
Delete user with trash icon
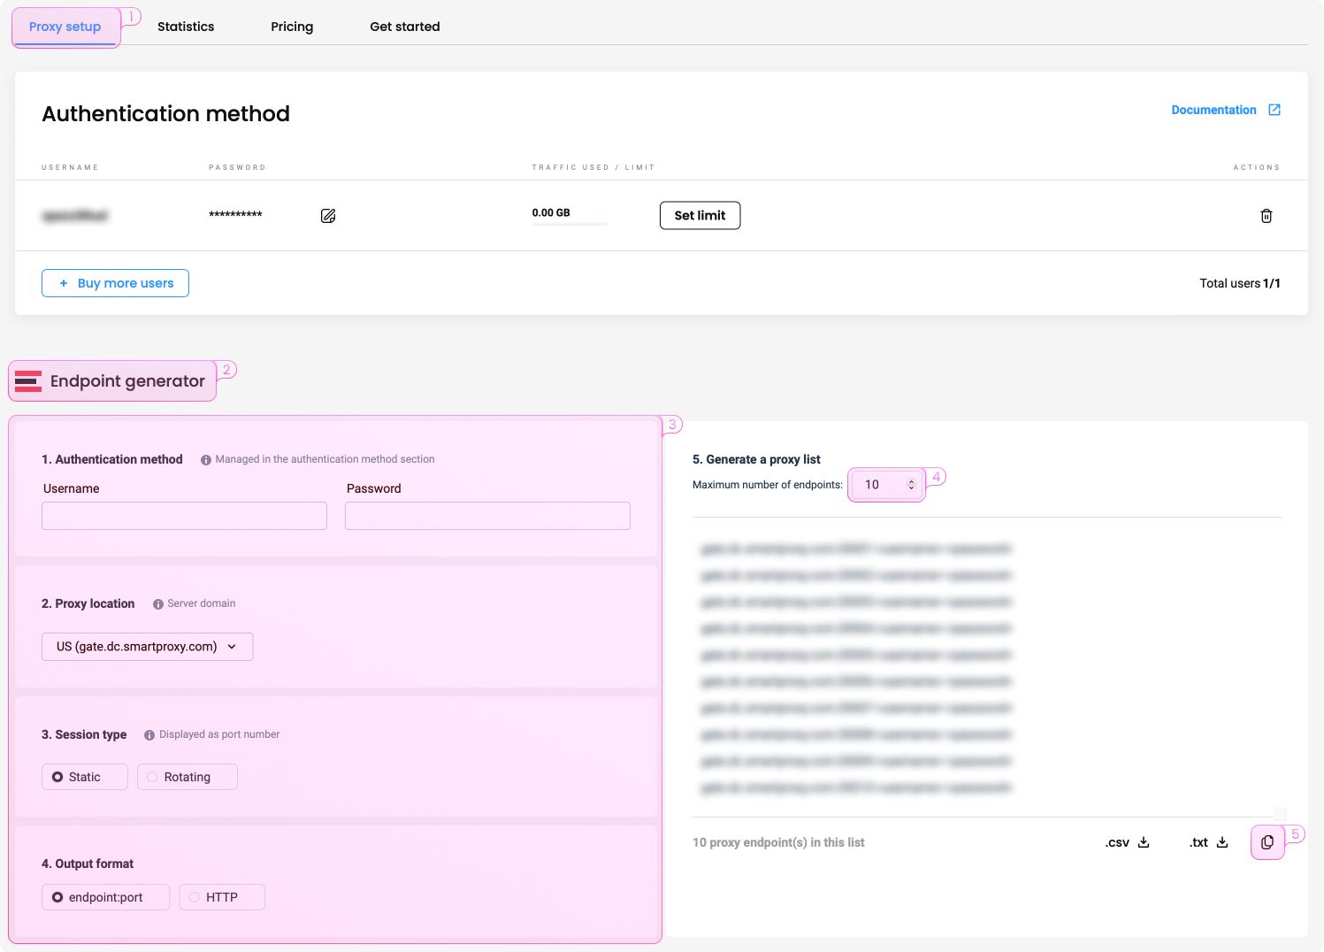tap(1267, 216)
